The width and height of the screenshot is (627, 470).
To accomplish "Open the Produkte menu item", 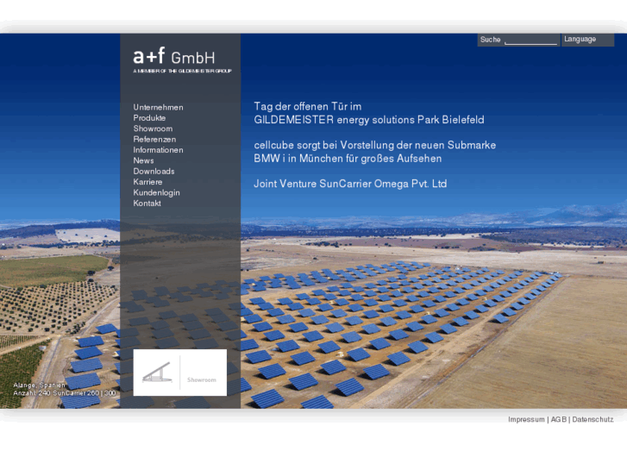I will click(x=149, y=118).
